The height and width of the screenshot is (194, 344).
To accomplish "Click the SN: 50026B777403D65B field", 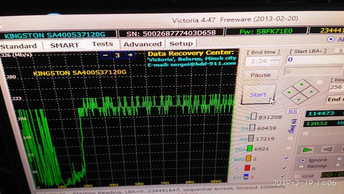I will (171, 33).
